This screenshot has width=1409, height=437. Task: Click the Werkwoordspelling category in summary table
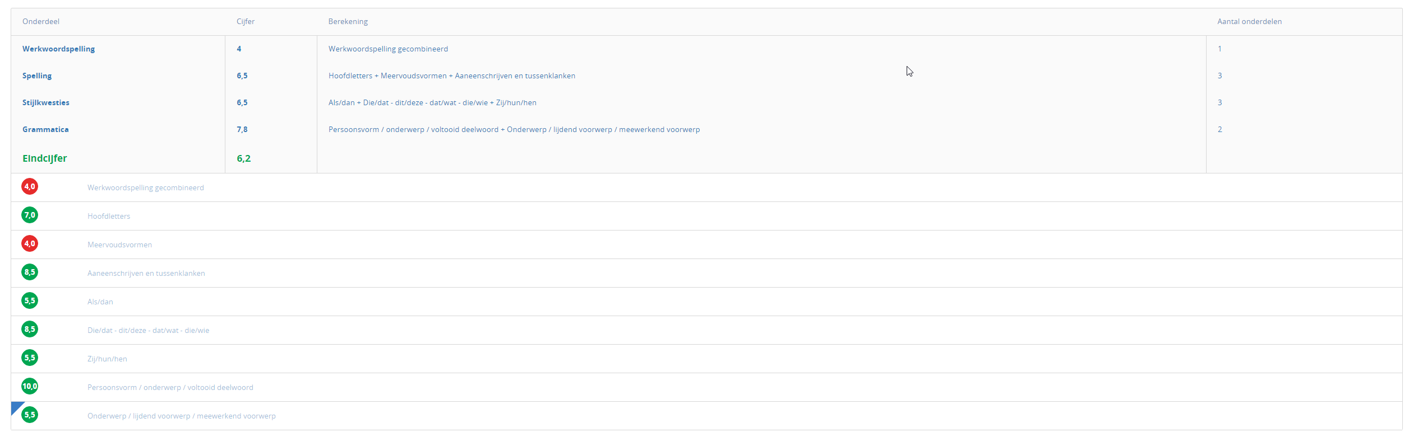(x=59, y=49)
